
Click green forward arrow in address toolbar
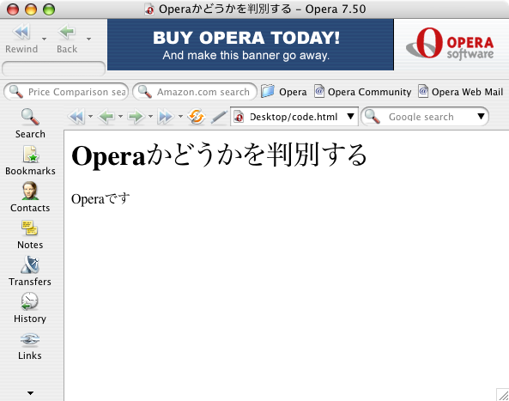tap(136, 117)
